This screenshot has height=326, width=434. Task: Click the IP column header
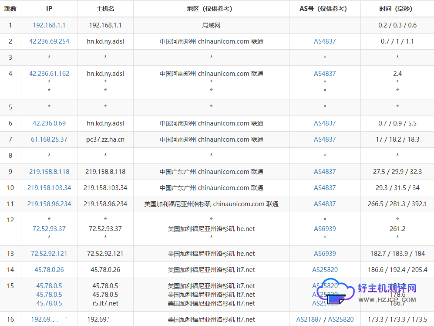(x=49, y=8)
